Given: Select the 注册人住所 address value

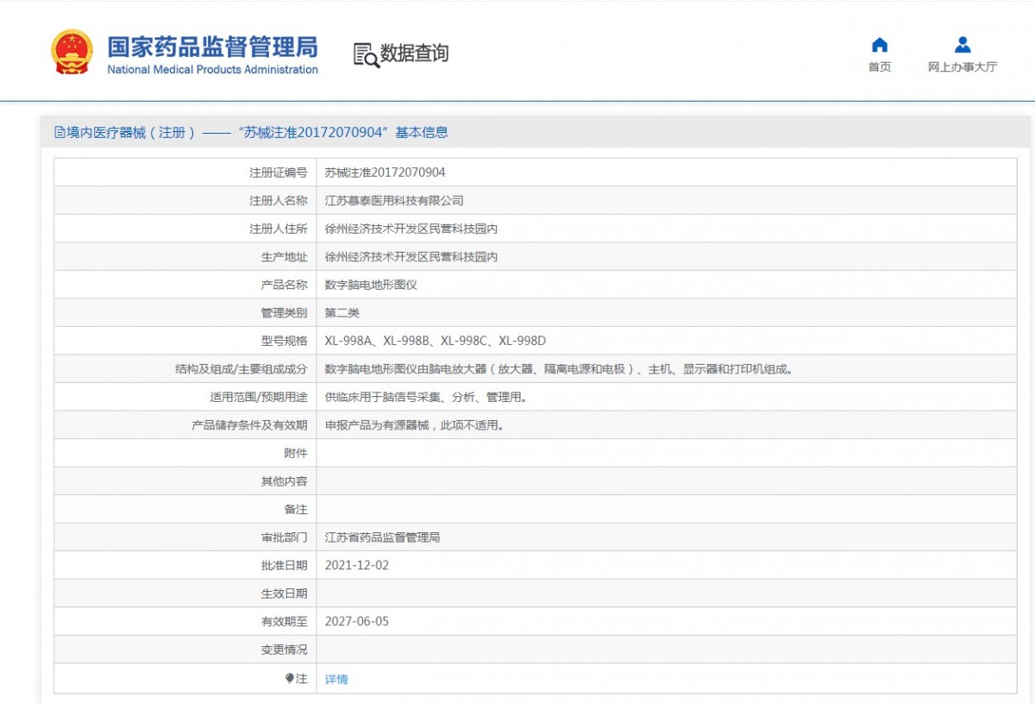Looking at the screenshot, I should coord(411,229).
